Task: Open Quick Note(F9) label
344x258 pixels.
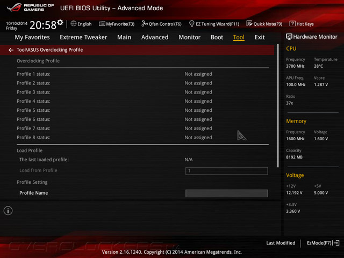Action: (x=268, y=24)
